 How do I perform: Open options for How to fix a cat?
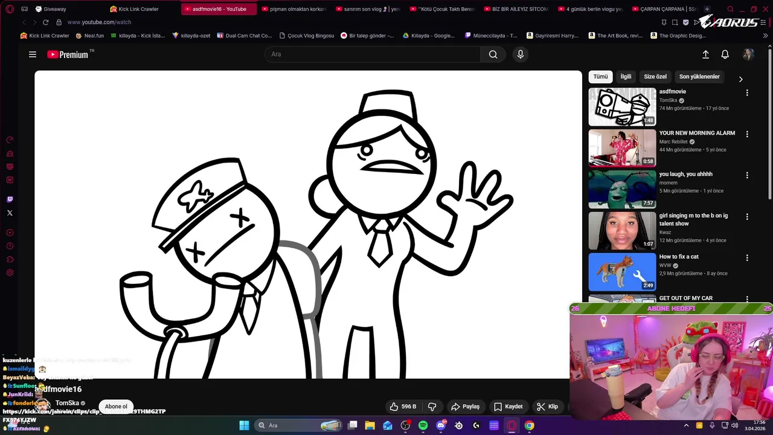pos(747,257)
